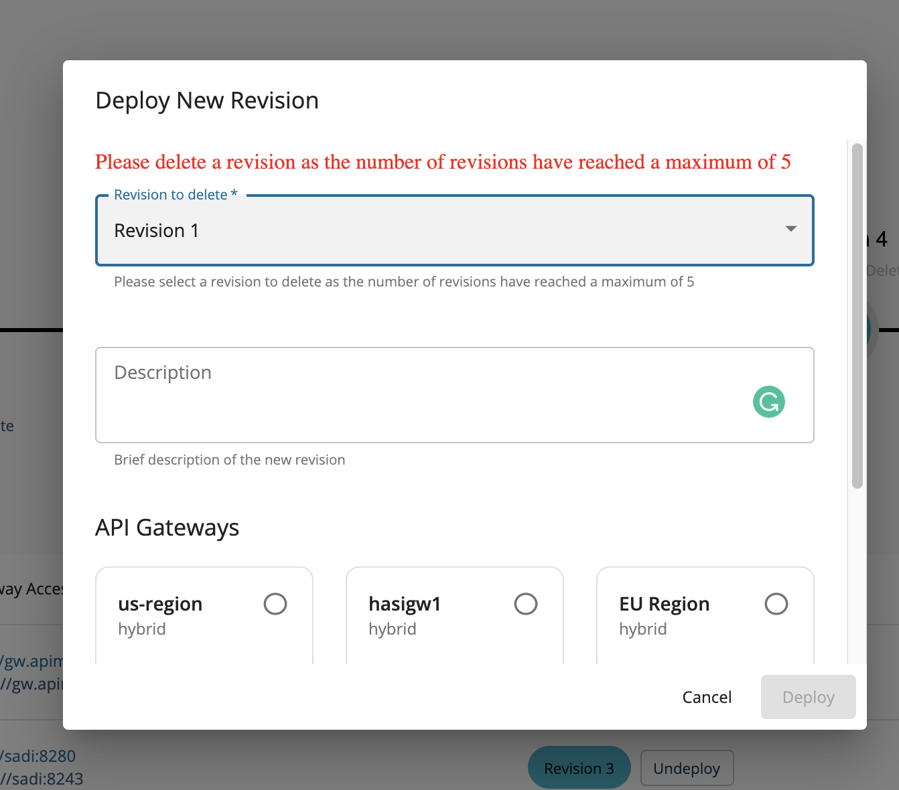Click the dialog's vertical scrollbar
Image resolution: width=899 pixels, height=790 pixels.
click(857, 316)
